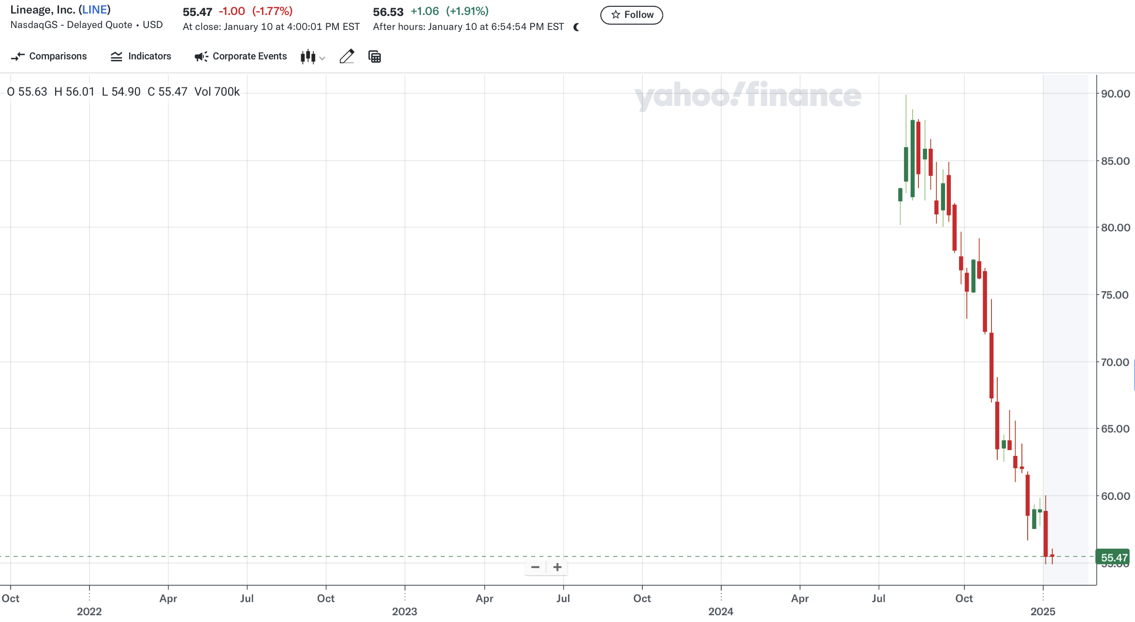Open the data table view icon
1135x622 pixels.
[x=375, y=57]
